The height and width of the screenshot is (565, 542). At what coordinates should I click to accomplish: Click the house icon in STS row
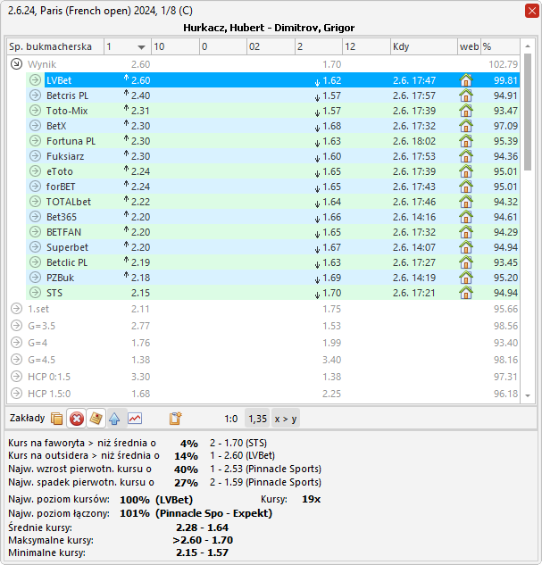(x=465, y=293)
